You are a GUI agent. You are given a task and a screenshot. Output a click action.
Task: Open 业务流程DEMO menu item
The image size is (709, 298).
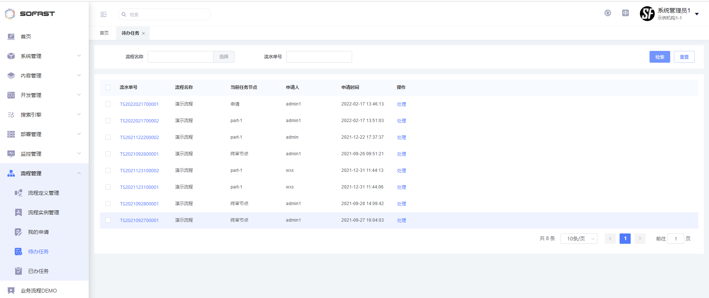tap(38, 291)
